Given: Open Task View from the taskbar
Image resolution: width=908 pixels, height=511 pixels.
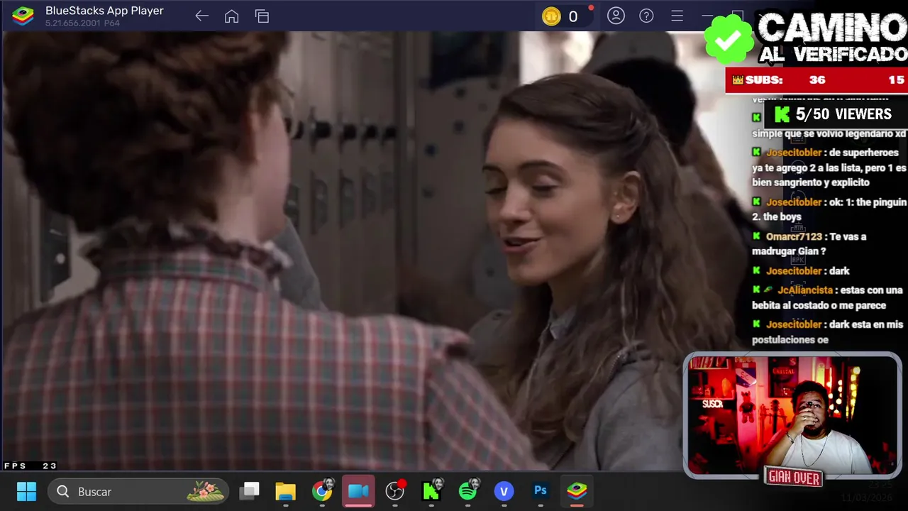Looking at the screenshot, I should tap(250, 490).
